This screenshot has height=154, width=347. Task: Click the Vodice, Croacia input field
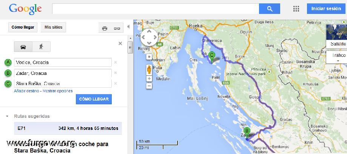tap(63, 63)
